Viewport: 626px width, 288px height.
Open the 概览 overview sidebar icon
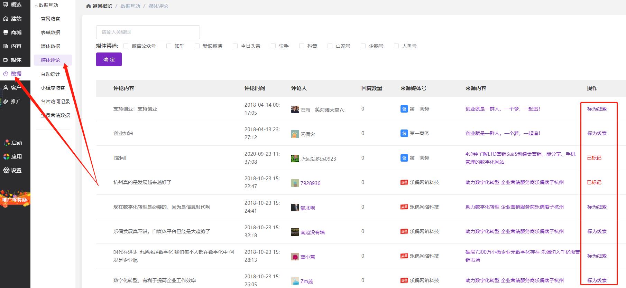coord(6,4)
